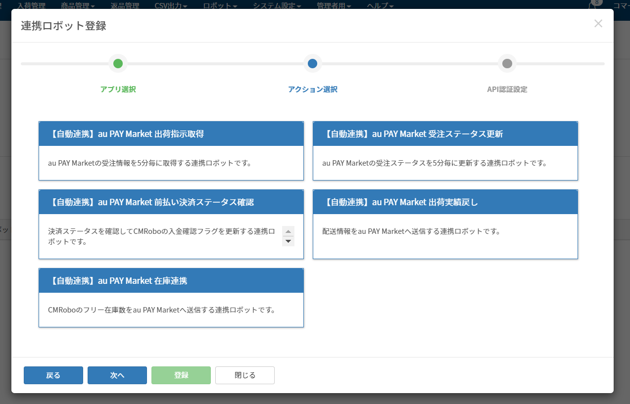
Task: Close the 連携ロボット登録 dialog with X
Action: pyautogui.click(x=598, y=23)
